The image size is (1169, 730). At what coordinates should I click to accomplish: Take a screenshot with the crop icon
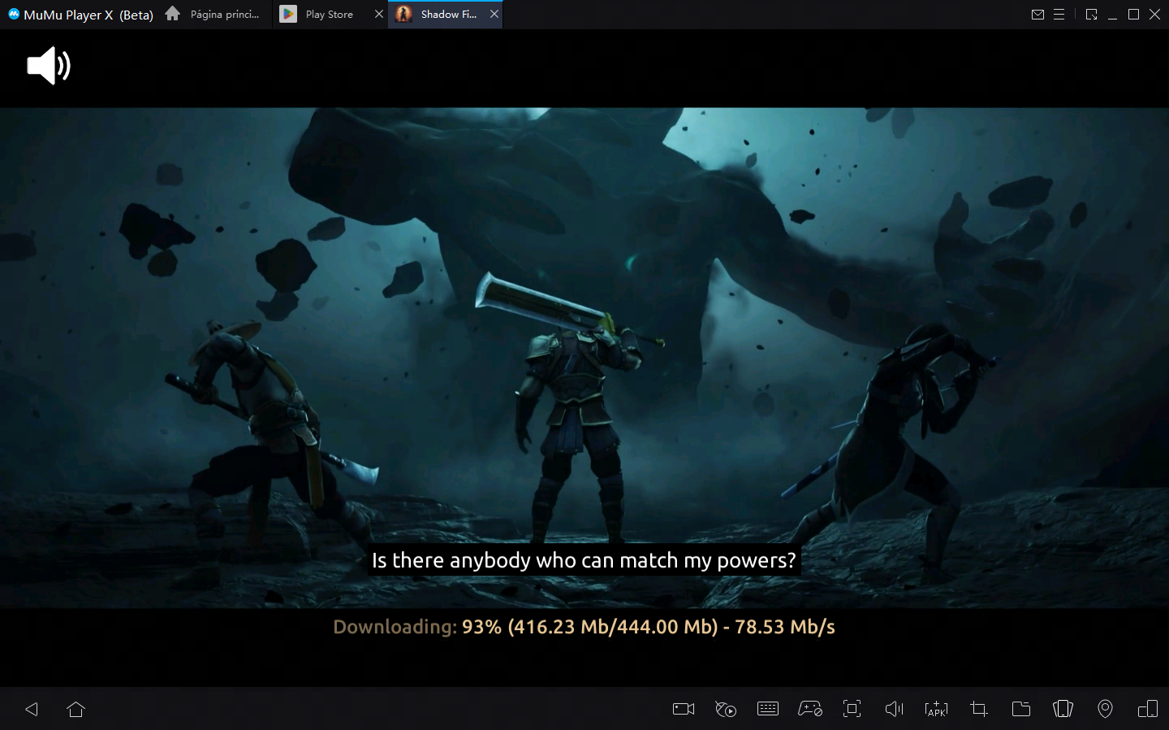tap(979, 709)
